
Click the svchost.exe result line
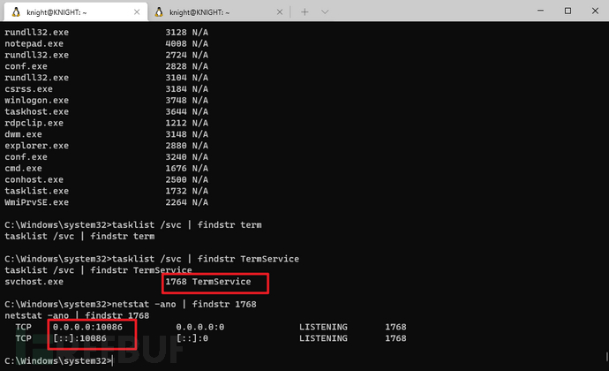128,282
